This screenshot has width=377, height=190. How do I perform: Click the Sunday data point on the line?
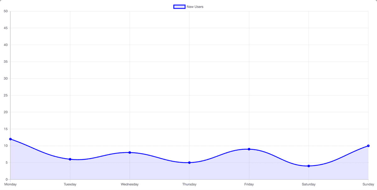click(x=368, y=146)
